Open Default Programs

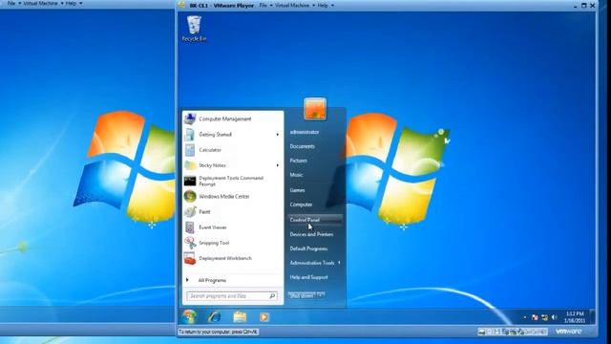(x=308, y=248)
